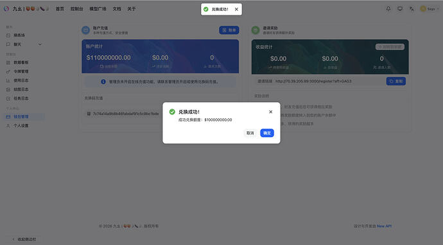
Task: Dismiss the top 兑换成功 toast notification
Action: pos(236,10)
